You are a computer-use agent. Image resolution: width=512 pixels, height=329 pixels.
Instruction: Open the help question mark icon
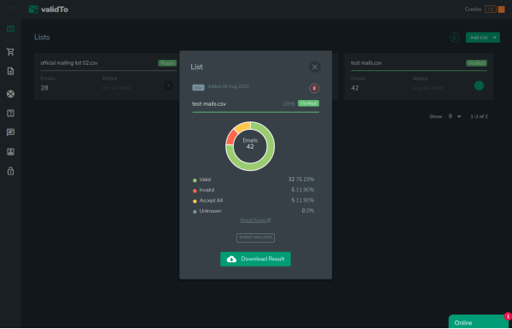pos(10,113)
